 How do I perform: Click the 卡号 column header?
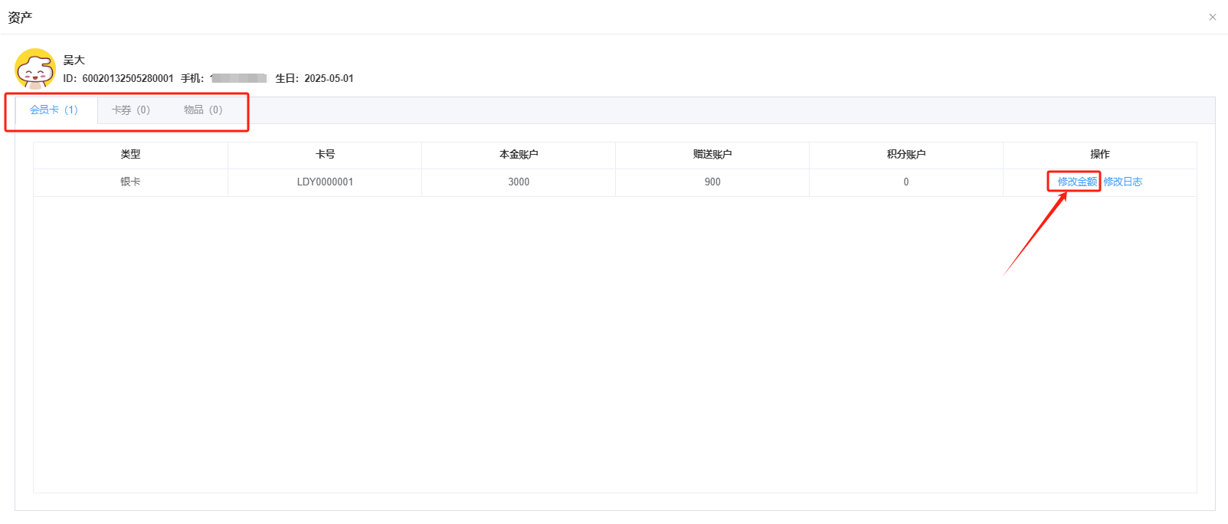click(x=325, y=155)
